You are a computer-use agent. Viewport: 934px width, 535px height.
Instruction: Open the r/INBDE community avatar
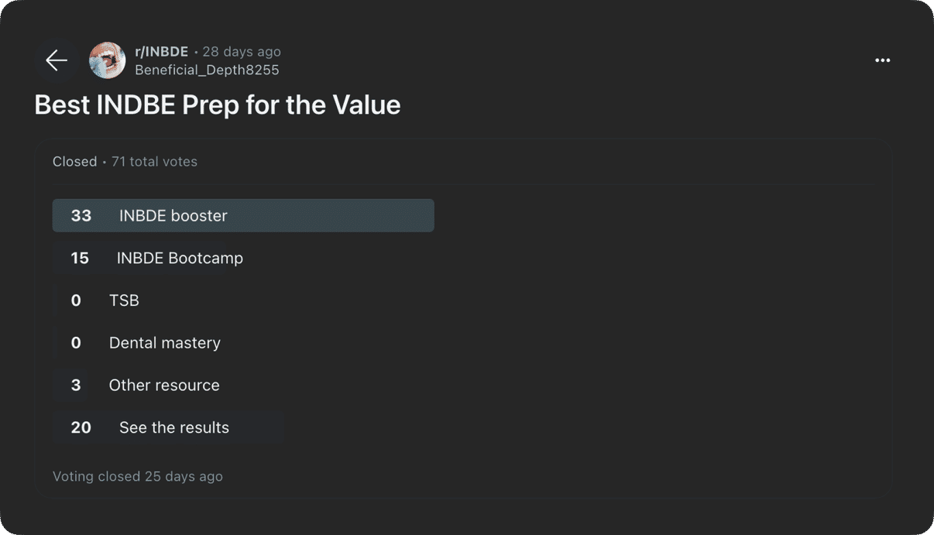(x=107, y=60)
